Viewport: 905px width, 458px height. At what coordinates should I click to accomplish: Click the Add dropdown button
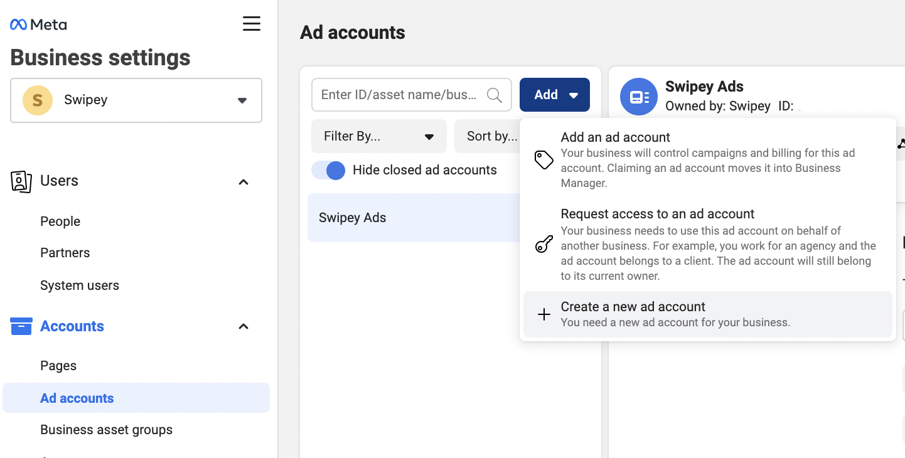click(x=555, y=95)
